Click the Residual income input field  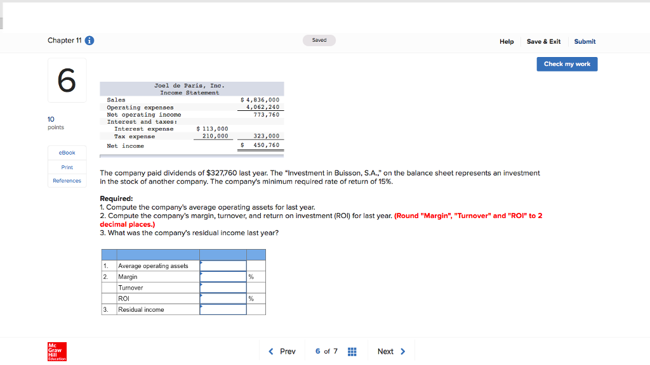pos(223,309)
